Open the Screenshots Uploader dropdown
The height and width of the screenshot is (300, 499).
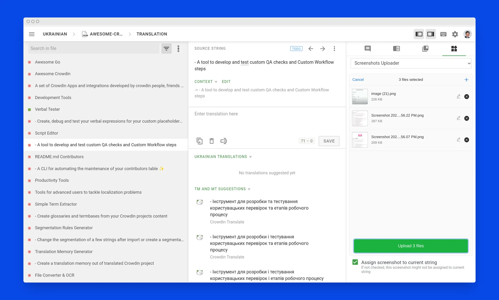(411, 63)
